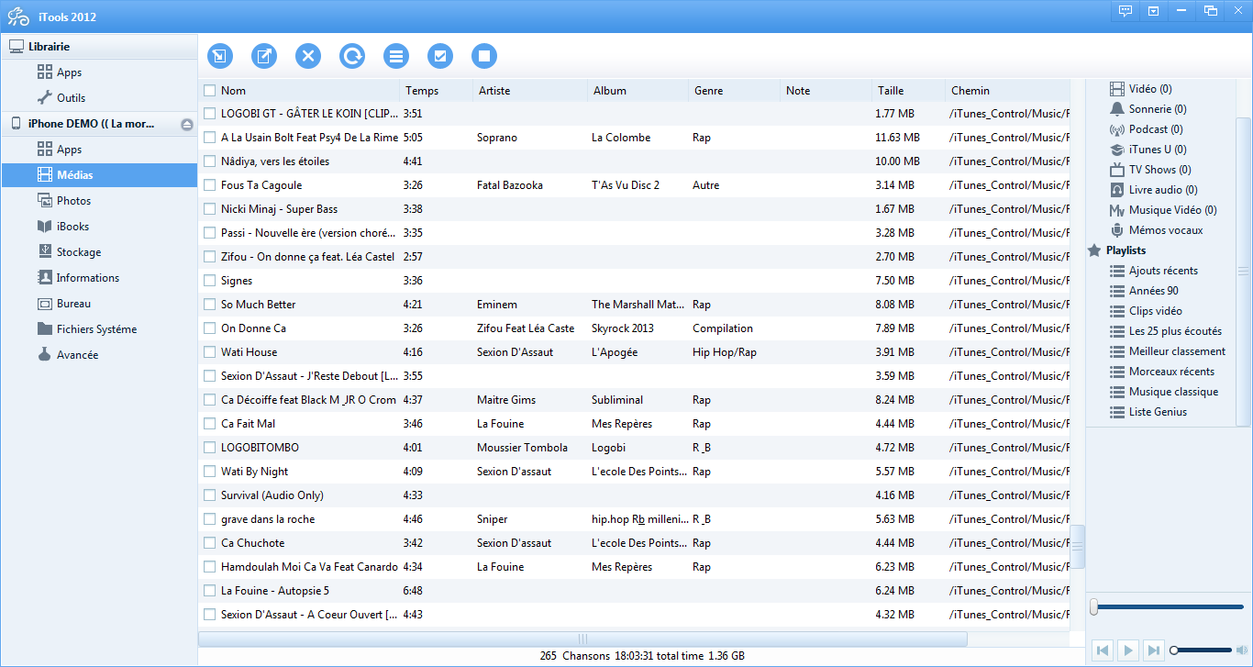Viewport: 1253px width, 667px height.
Task: Check the box for Survival (Audio Only)
Action: click(x=210, y=495)
